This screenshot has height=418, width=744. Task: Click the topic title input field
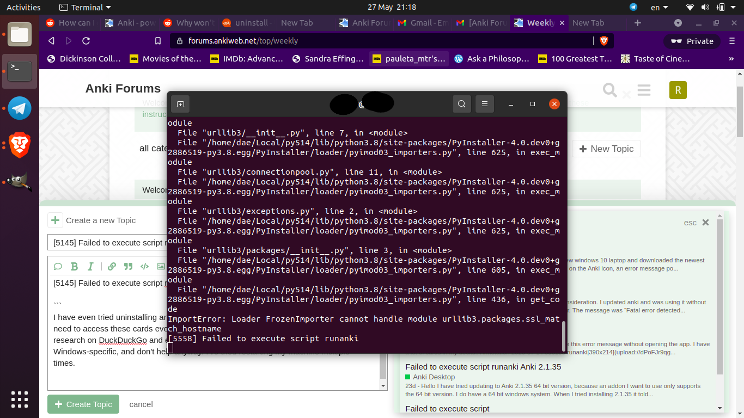(x=108, y=242)
